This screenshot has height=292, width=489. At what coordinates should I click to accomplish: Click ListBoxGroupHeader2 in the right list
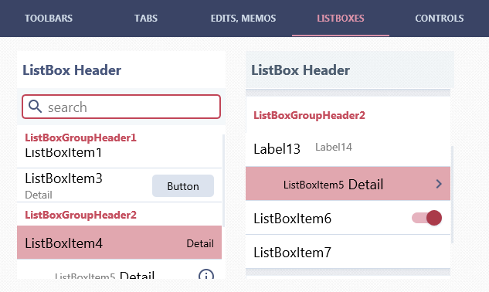pyautogui.click(x=309, y=115)
